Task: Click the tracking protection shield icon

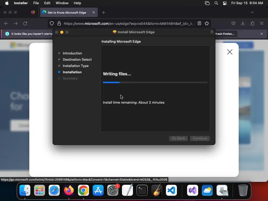Action: point(52,23)
